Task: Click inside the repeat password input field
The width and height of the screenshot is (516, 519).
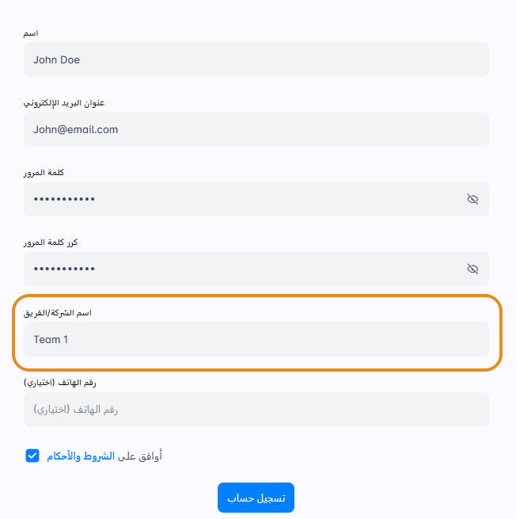Action: [237, 269]
